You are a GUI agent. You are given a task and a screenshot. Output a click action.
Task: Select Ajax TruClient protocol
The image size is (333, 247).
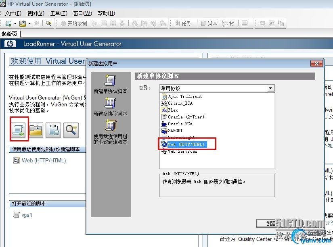[182, 96]
